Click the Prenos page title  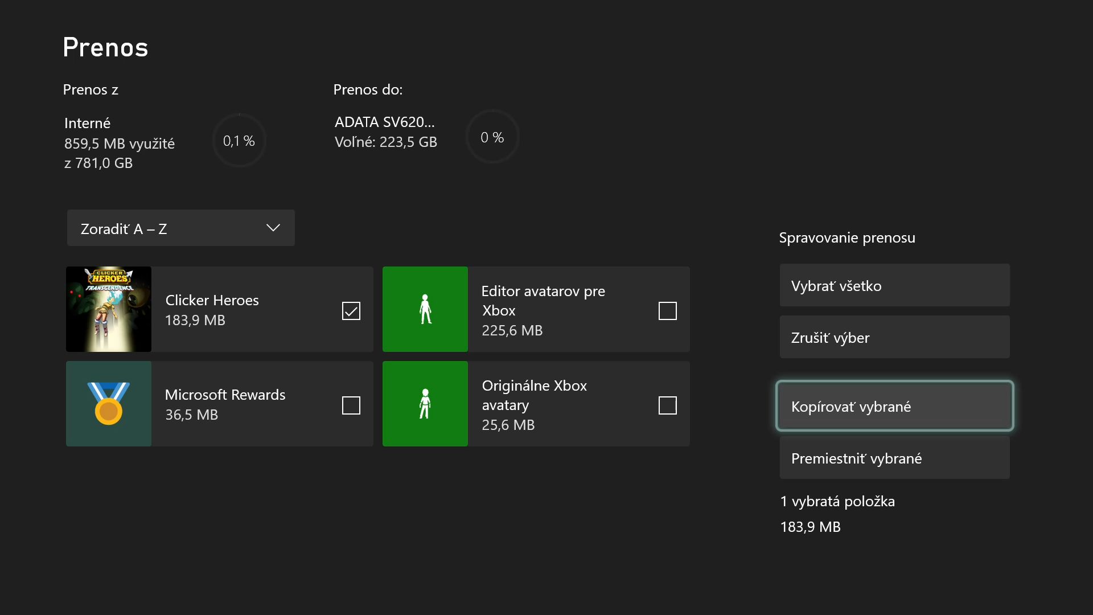pyautogui.click(x=105, y=47)
